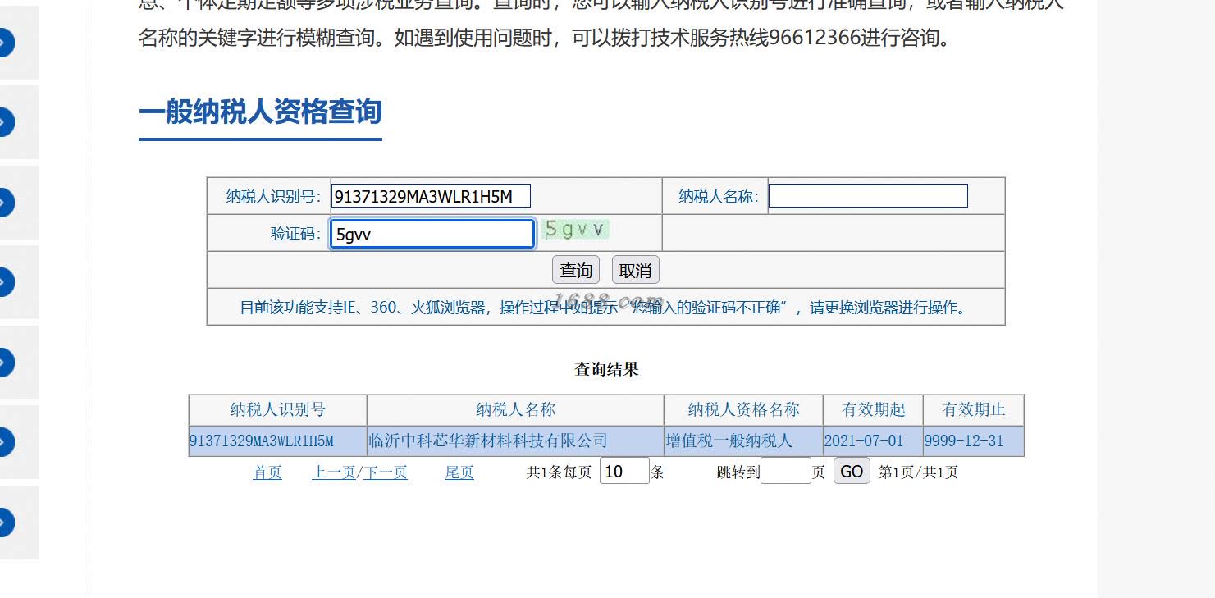Navigate to the next page with 下一页
1215x598 pixels.
coord(386,472)
